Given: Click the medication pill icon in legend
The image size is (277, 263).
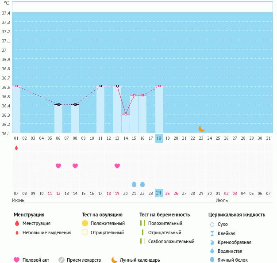Looking at the screenshot, I should click(x=62, y=260).
